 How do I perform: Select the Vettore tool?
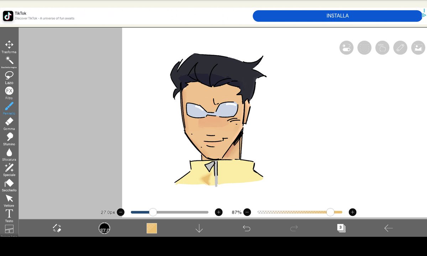tap(9, 201)
